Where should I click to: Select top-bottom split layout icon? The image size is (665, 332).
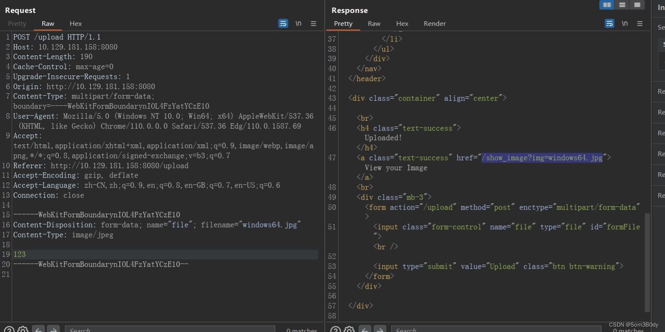(x=622, y=5)
